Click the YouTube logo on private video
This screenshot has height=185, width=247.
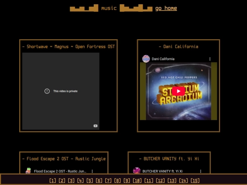(x=96, y=126)
